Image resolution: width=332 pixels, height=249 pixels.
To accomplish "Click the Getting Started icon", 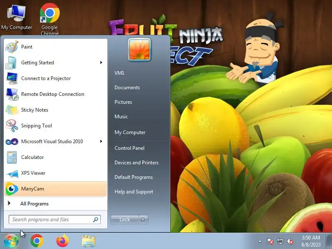I will point(11,63).
